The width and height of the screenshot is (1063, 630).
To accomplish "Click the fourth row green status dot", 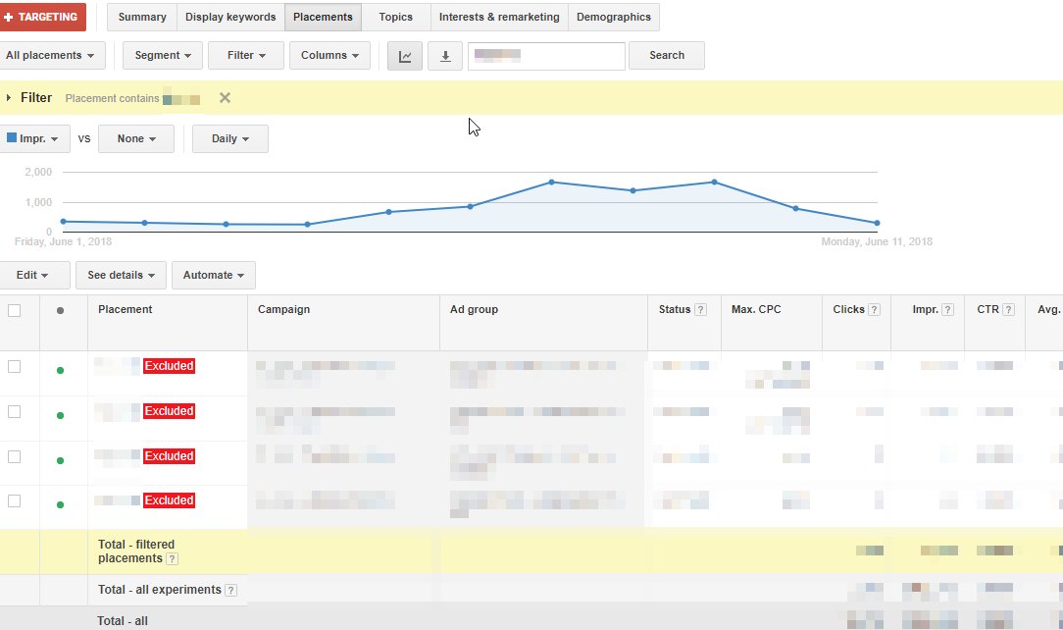I will (61, 505).
